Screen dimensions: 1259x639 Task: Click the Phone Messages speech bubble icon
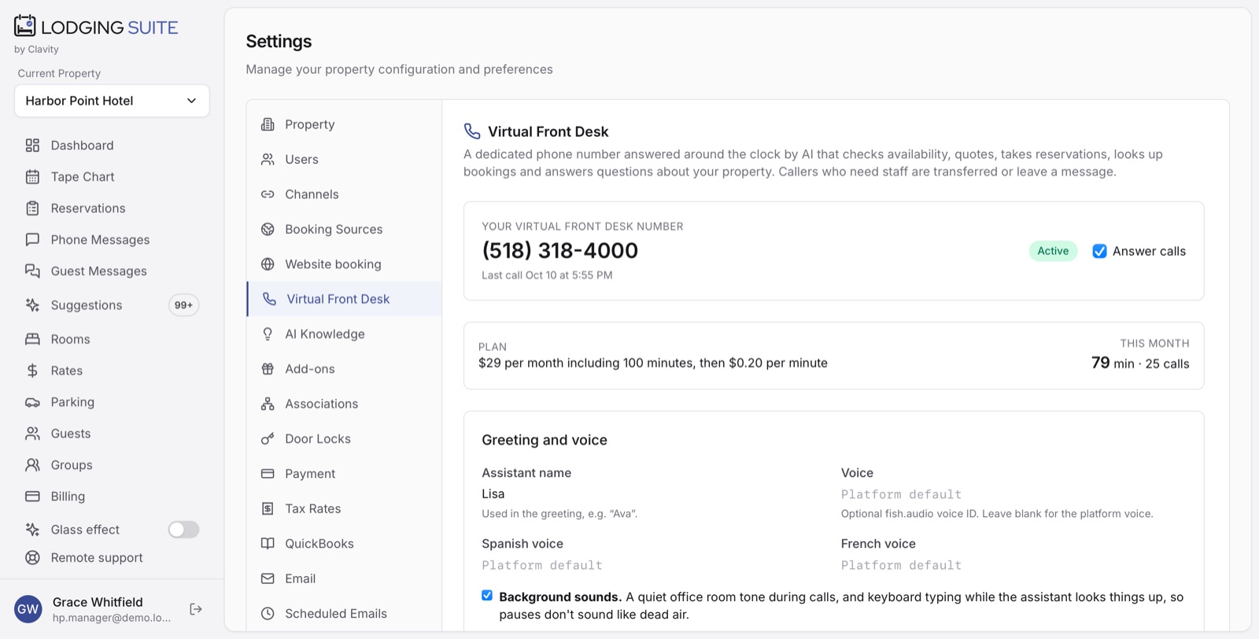tap(32, 240)
